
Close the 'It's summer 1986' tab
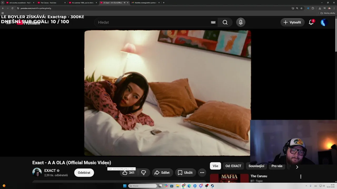click(x=96, y=3)
